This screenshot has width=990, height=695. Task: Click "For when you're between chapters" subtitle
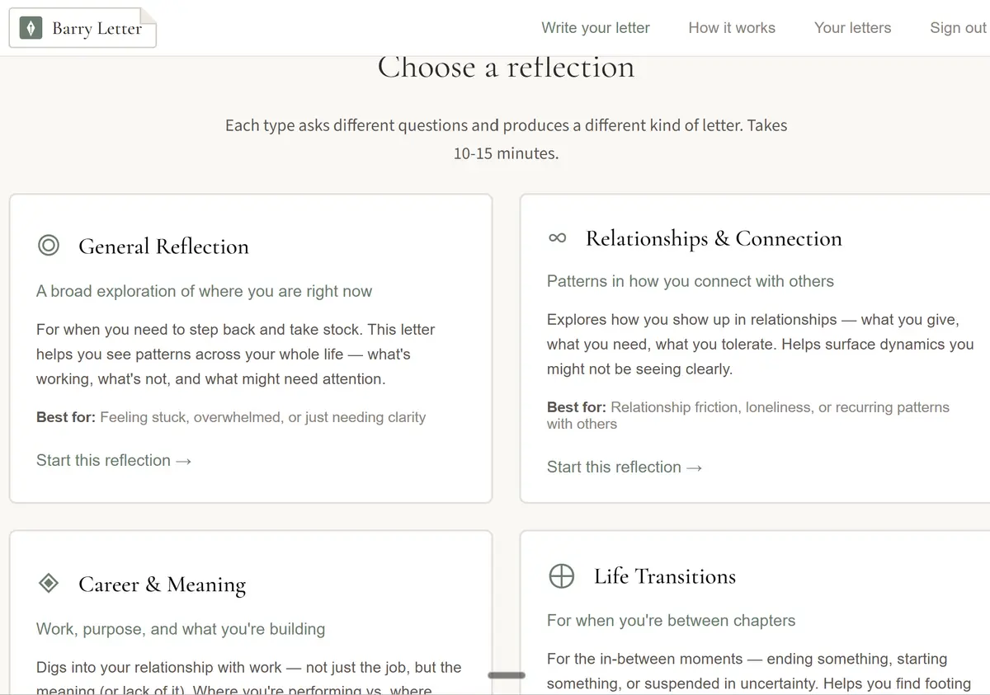(x=671, y=621)
